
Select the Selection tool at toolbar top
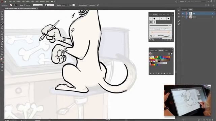[x=2, y=12]
